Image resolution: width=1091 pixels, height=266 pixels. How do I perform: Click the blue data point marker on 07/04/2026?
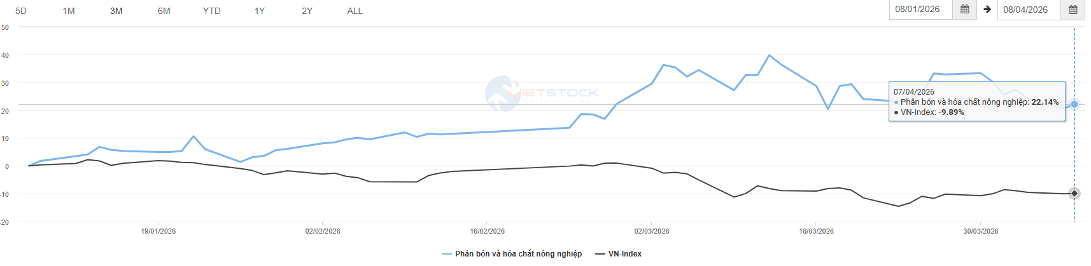[1074, 104]
